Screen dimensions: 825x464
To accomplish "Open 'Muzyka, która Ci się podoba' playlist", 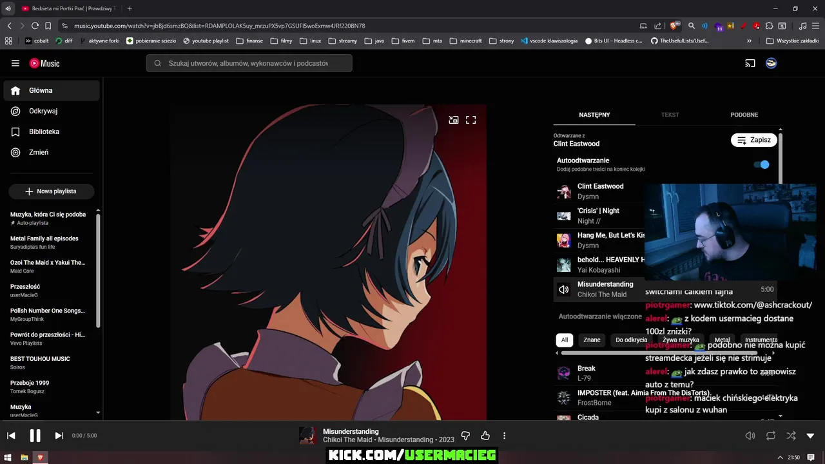I will (48, 218).
